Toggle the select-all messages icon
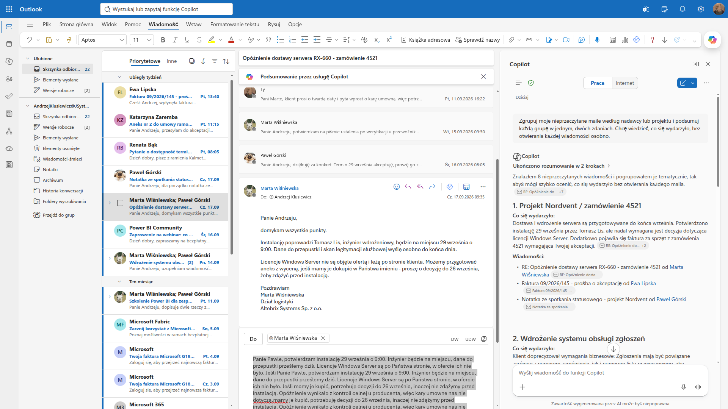This screenshot has width=728, height=409. tap(192, 61)
